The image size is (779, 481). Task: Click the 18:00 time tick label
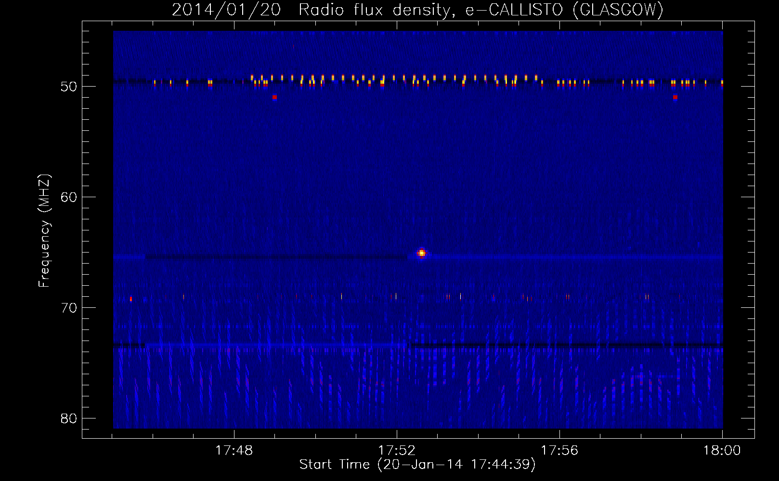click(722, 451)
